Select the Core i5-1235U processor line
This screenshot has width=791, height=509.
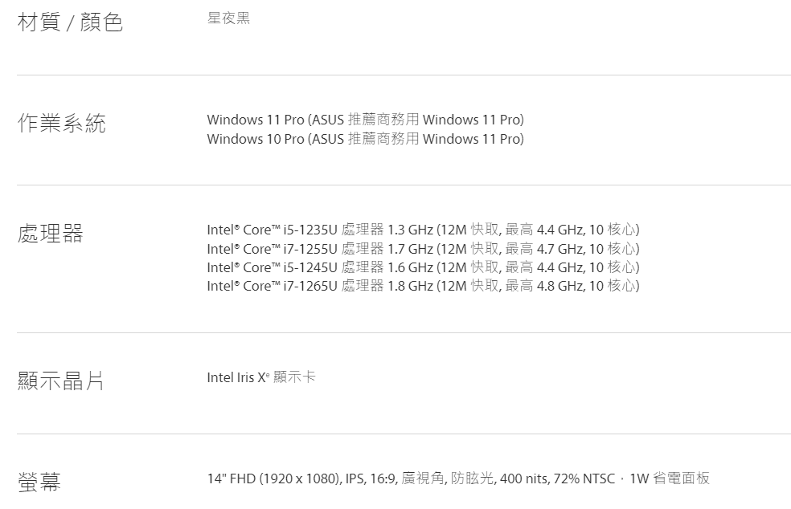pos(424,230)
